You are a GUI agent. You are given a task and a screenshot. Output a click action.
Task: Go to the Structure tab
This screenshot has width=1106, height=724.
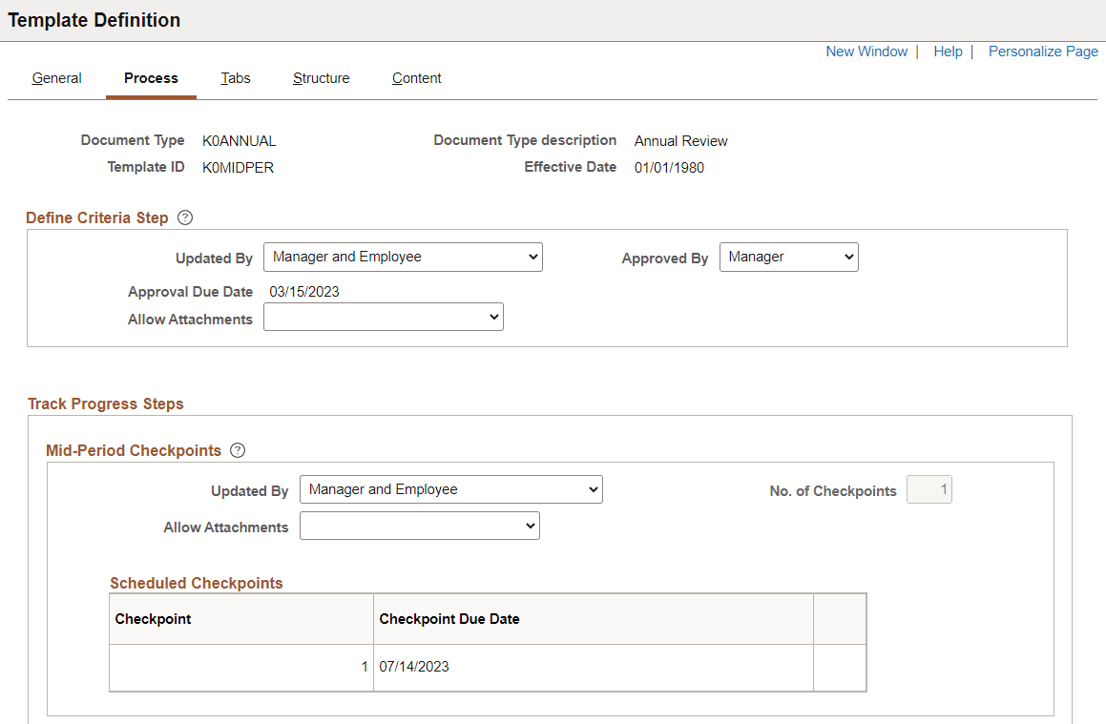click(x=321, y=78)
